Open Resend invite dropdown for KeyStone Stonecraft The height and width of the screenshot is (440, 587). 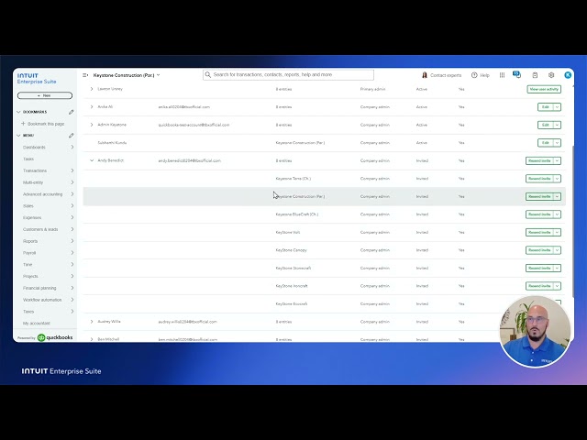point(557,268)
